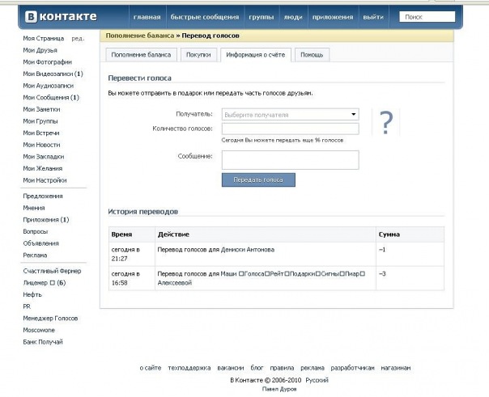Open Мои Друзья
Viewport: 489px width, 397px height.
pyautogui.click(x=40, y=50)
